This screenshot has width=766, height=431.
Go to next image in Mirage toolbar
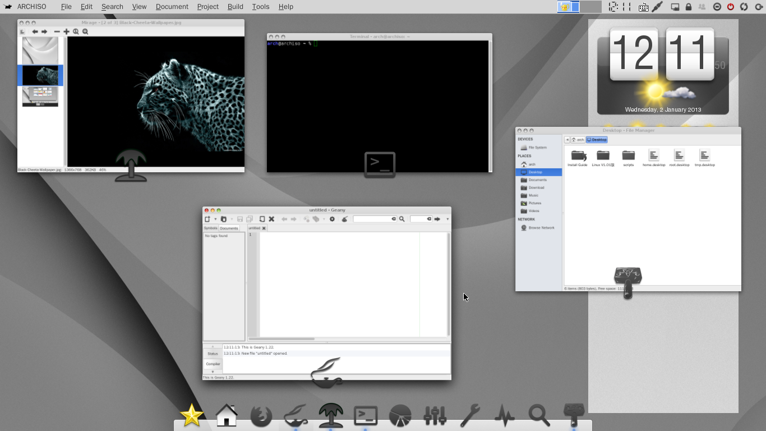click(x=44, y=31)
